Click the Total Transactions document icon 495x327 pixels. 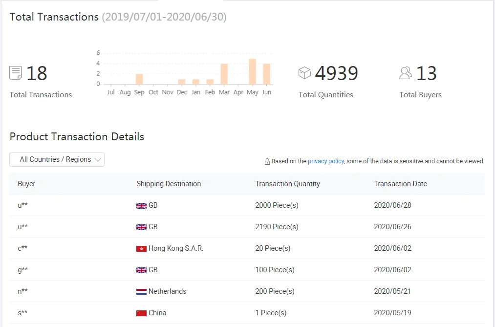pyautogui.click(x=16, y=73)
